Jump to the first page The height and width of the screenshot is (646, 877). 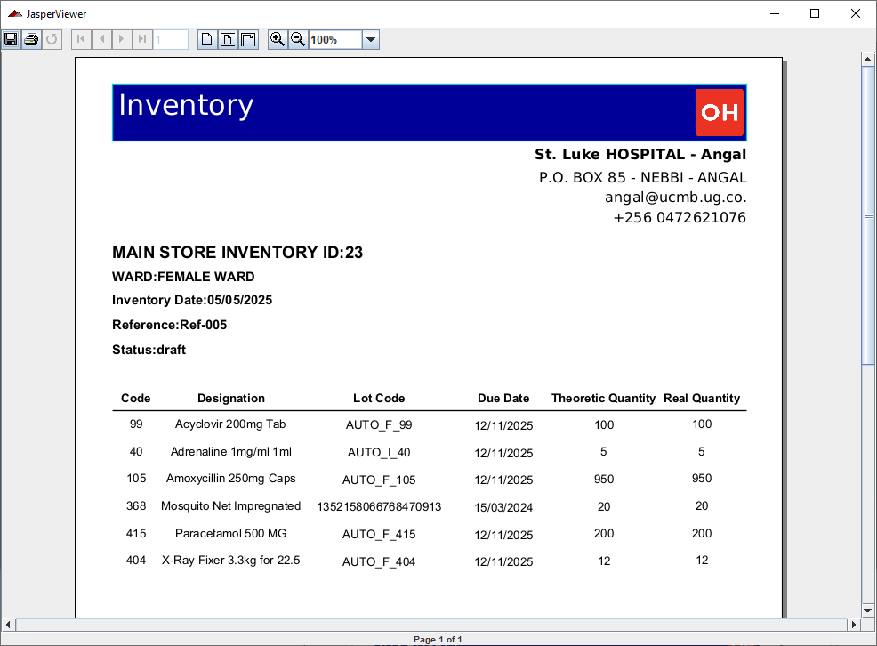click(x=79, y=38)
